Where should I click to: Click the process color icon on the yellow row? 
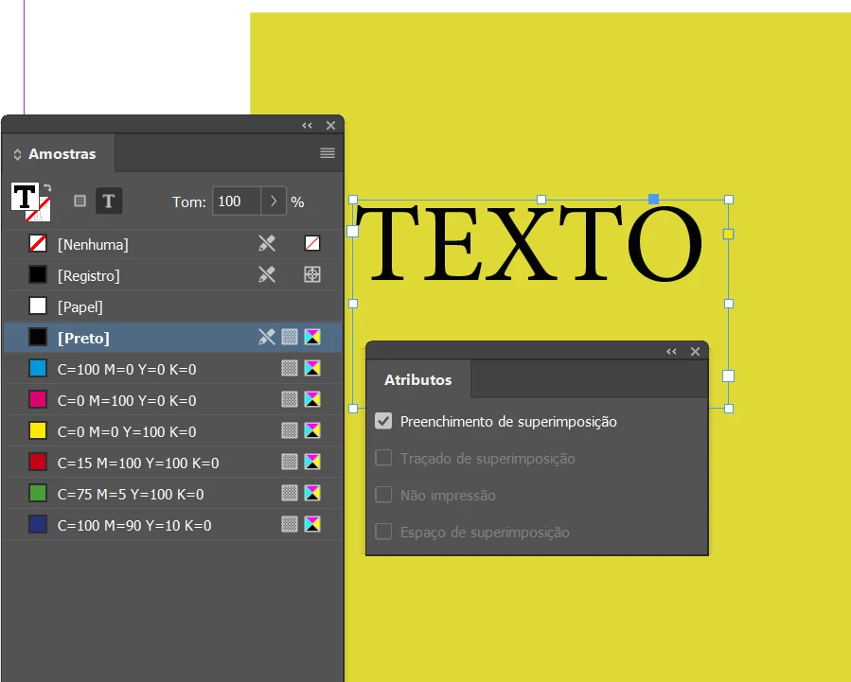point(290,431)
